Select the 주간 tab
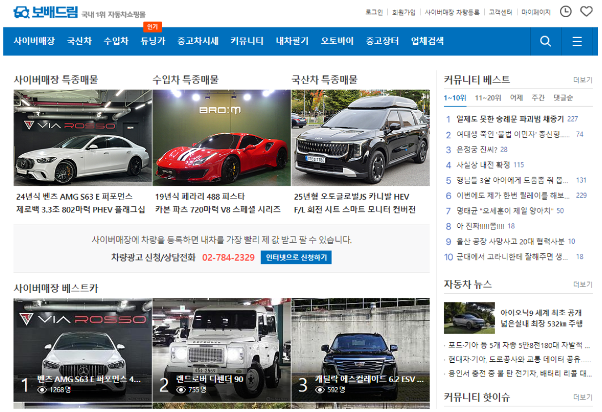 pos(538,98)
